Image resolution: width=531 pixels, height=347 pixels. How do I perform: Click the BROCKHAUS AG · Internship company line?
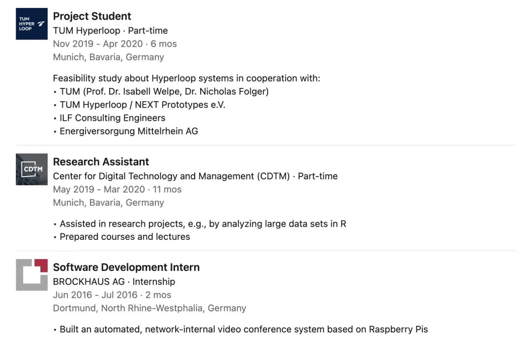coord(114,282)
